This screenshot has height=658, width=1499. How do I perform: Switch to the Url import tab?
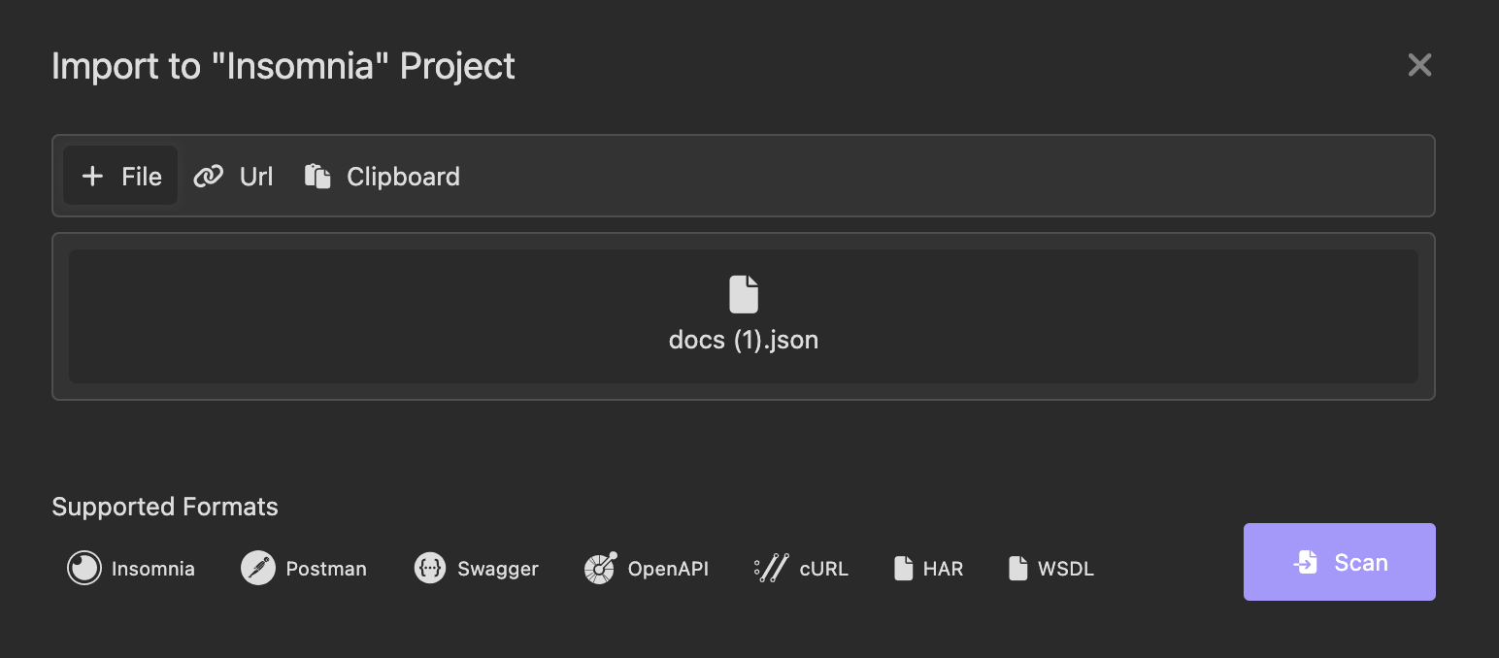[x=234, y=176]
